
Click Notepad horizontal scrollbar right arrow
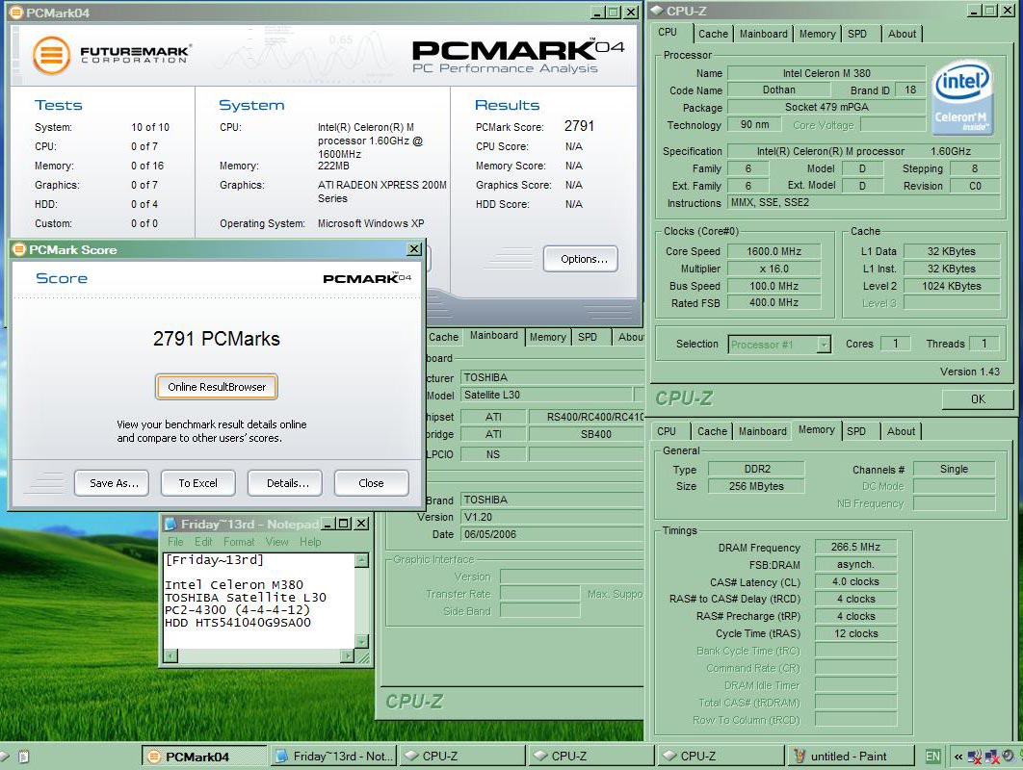[348, 655]
